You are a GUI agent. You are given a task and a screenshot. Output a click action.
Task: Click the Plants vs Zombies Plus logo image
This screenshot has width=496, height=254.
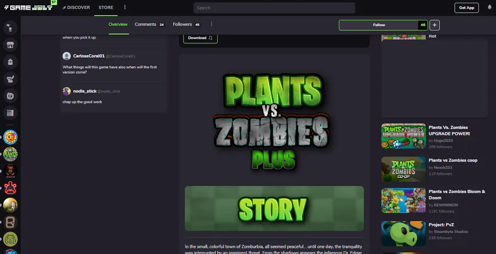coord(272,122)
